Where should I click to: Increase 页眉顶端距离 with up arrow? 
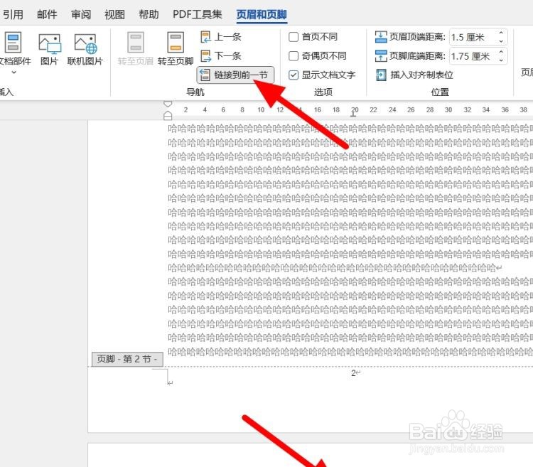click(x=501, y=33)
